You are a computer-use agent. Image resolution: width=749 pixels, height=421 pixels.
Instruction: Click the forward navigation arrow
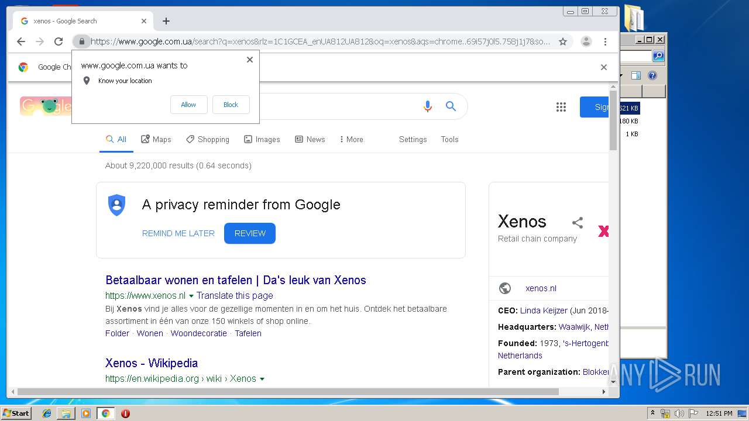40,42
